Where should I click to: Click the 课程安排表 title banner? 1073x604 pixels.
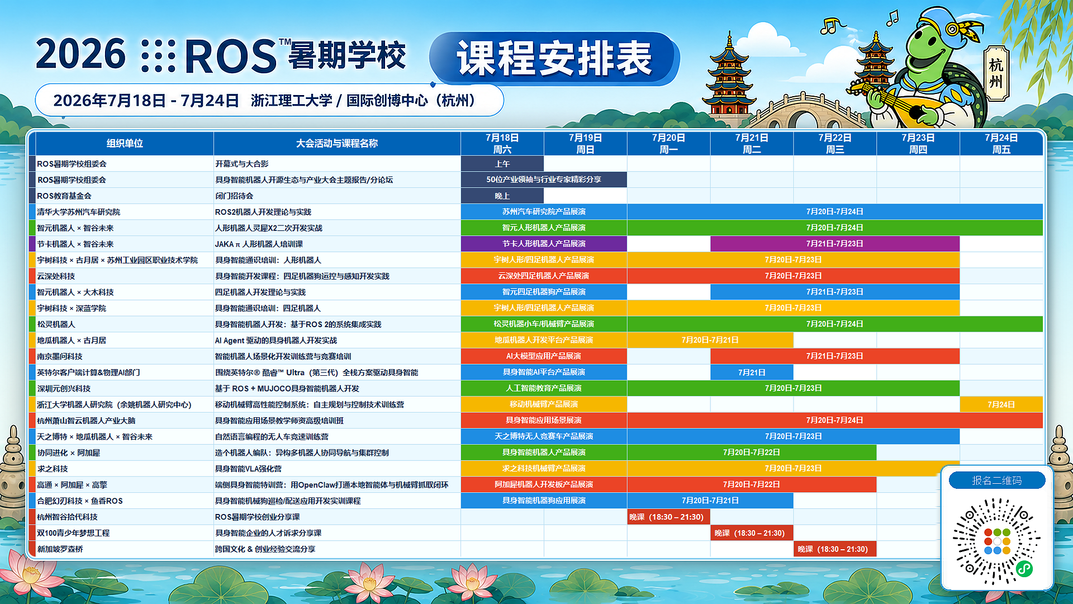pyautogui.click(x=554, y=58)
